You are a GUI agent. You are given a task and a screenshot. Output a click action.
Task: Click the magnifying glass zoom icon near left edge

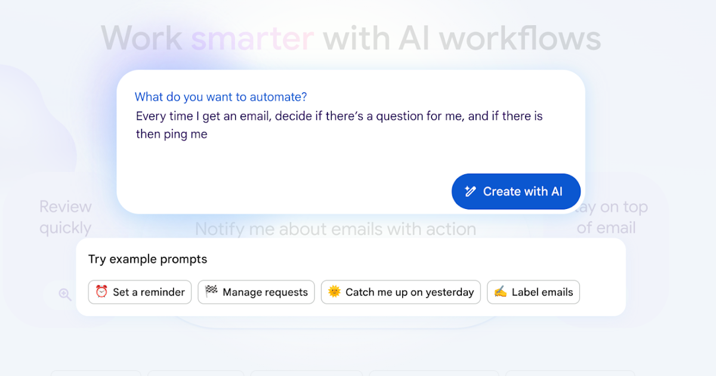64,294
